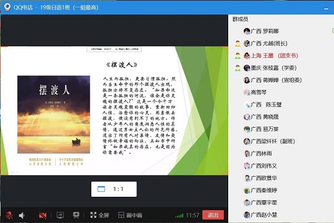
Task: Turn on the disabled camera icon
Action: click(43, 215)
